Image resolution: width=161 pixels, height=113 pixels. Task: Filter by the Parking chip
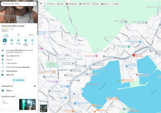pyautogui.click(x=95, y=4)
